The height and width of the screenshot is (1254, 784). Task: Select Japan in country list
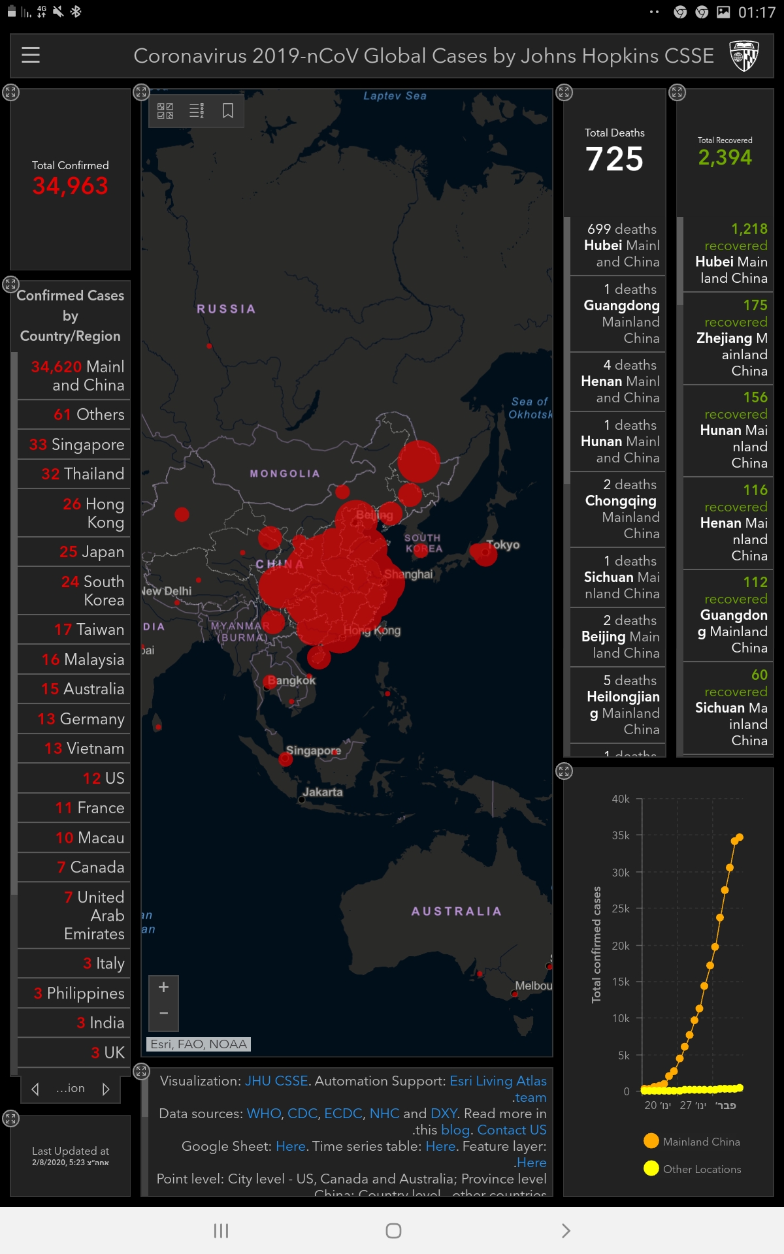74,551
